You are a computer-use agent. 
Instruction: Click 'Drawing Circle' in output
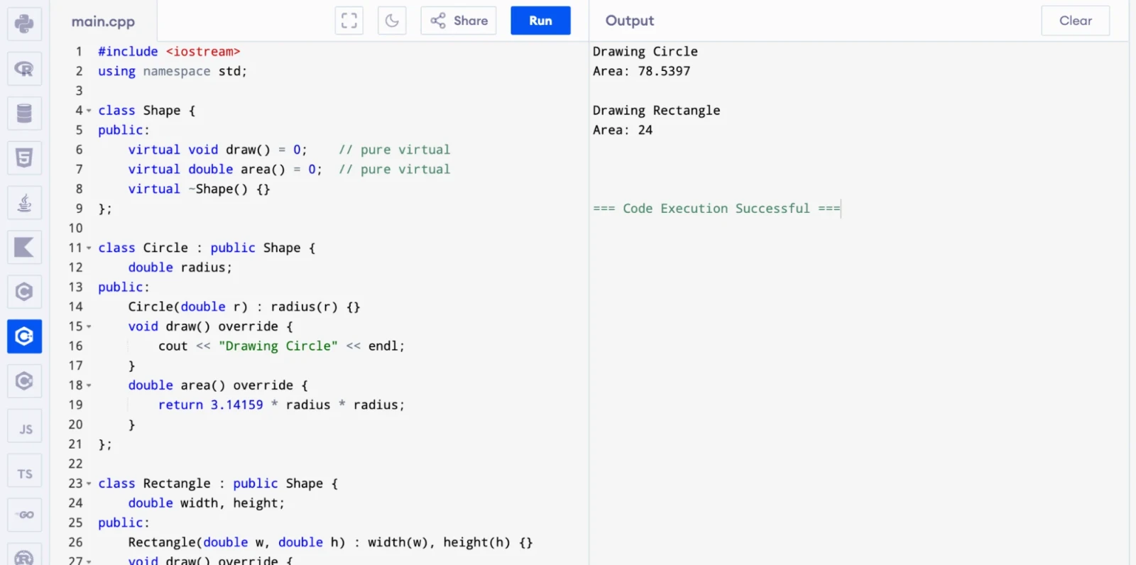click(645, 51)
